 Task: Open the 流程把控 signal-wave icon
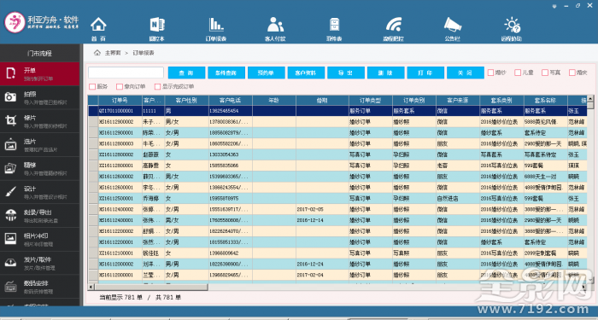394,25
